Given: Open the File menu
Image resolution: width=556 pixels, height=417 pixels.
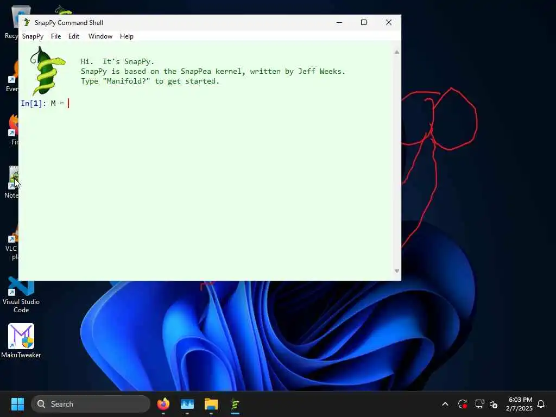Looking at the screenshot, I should click(56, 36).
